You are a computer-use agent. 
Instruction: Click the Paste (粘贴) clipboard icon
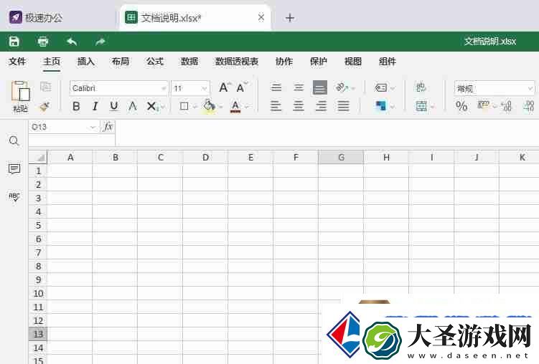coord(20,91)
